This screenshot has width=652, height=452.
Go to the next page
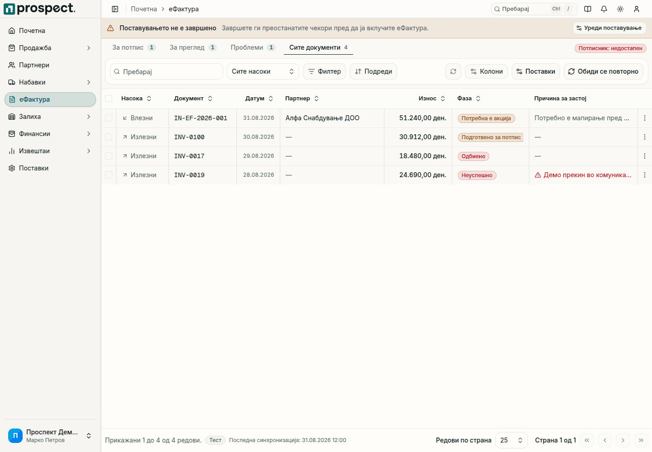[623, 440]
